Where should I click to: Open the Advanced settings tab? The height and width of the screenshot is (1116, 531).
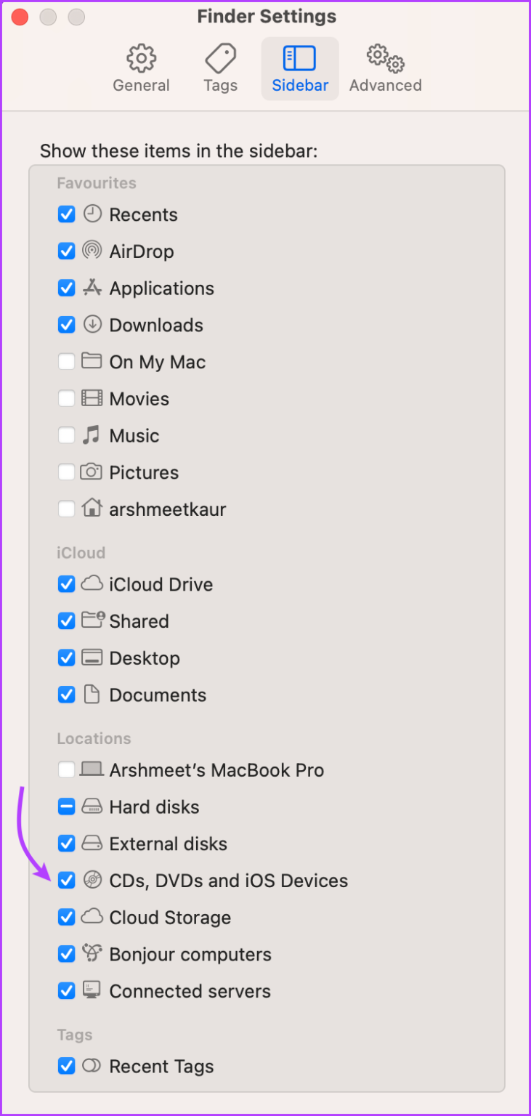point(384,68)
